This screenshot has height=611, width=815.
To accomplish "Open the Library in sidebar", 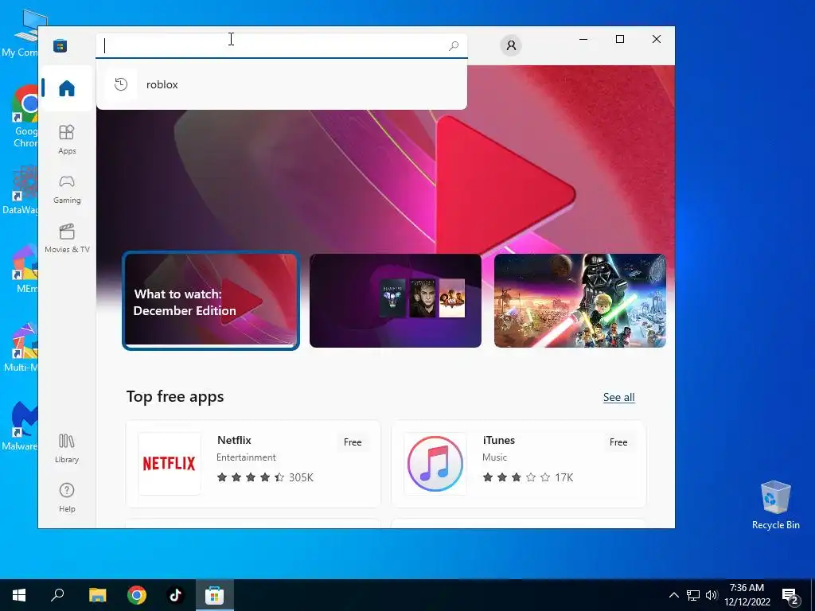I will 67,449.
